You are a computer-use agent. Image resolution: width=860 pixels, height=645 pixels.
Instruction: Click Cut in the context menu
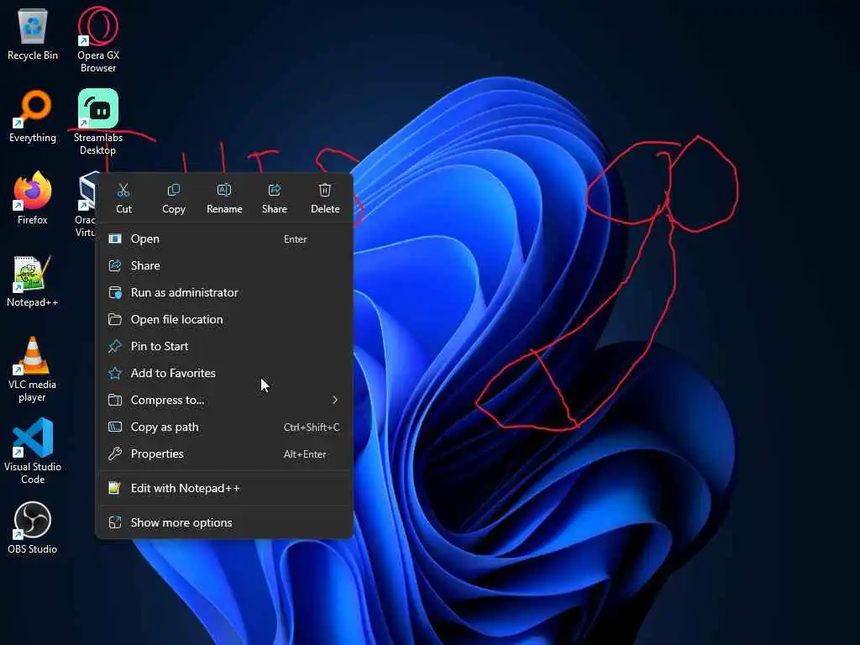(123, 198)
